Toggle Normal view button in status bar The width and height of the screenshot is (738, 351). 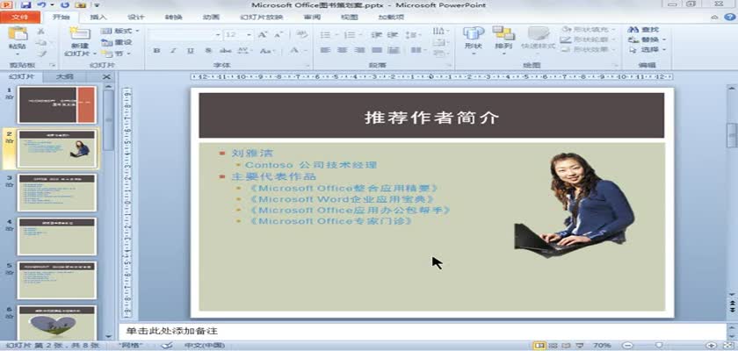point(539,346)
